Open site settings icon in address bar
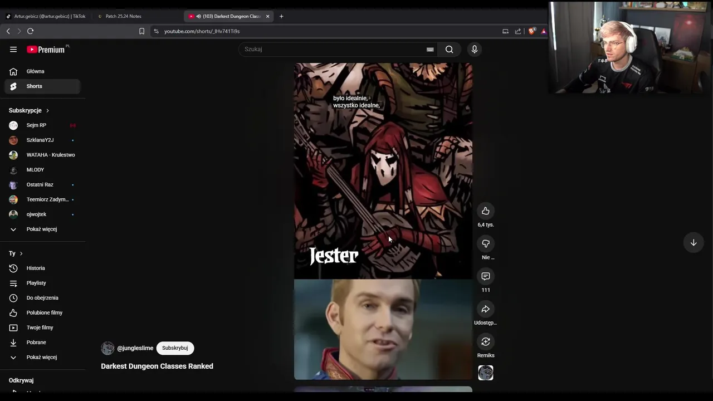Viewport: 713px width, 401px height. coord(156,31)
